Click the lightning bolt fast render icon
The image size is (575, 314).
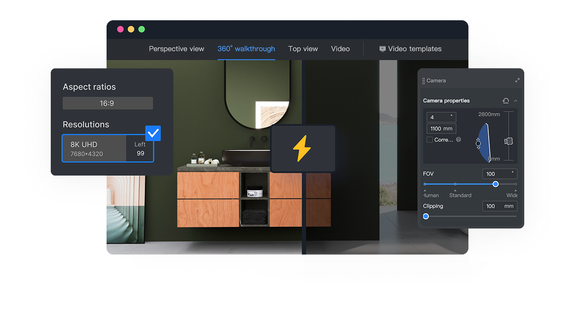pyautogui.click(x=302, y=149)
